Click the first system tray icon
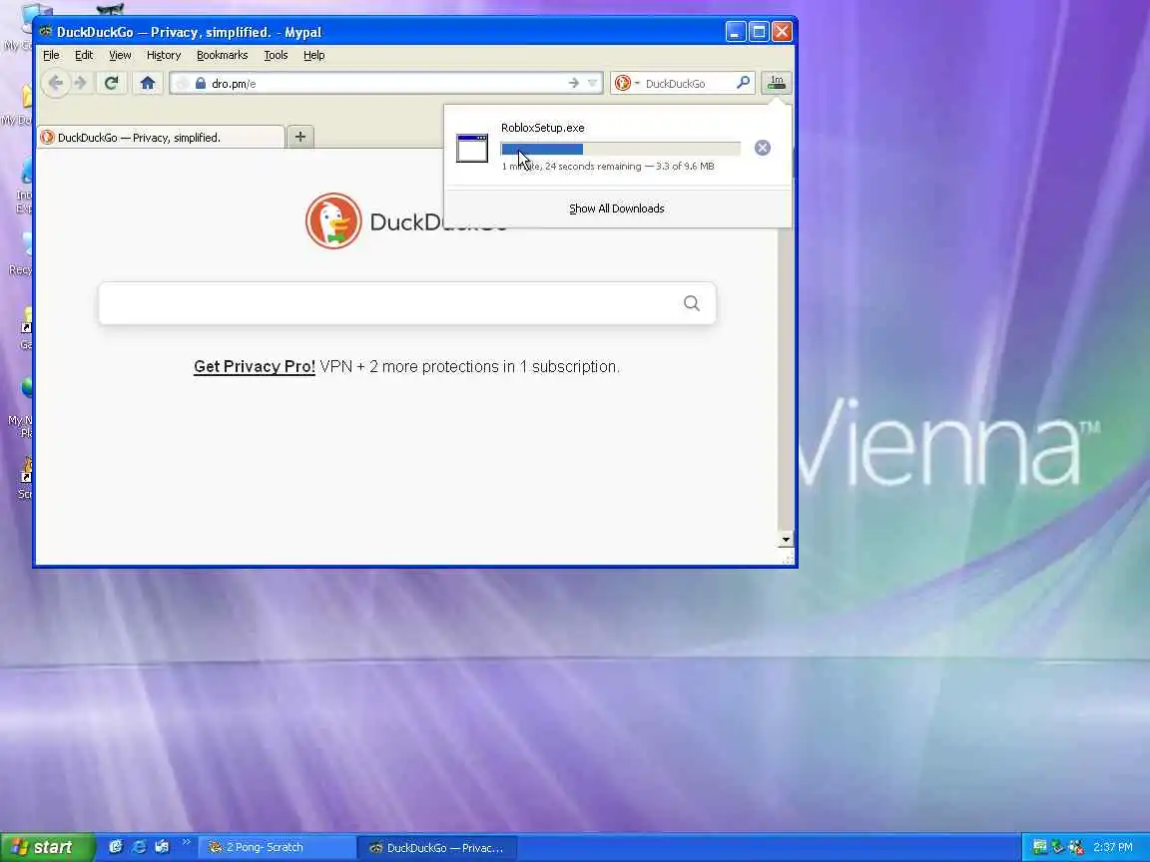 pos(1039,847)
